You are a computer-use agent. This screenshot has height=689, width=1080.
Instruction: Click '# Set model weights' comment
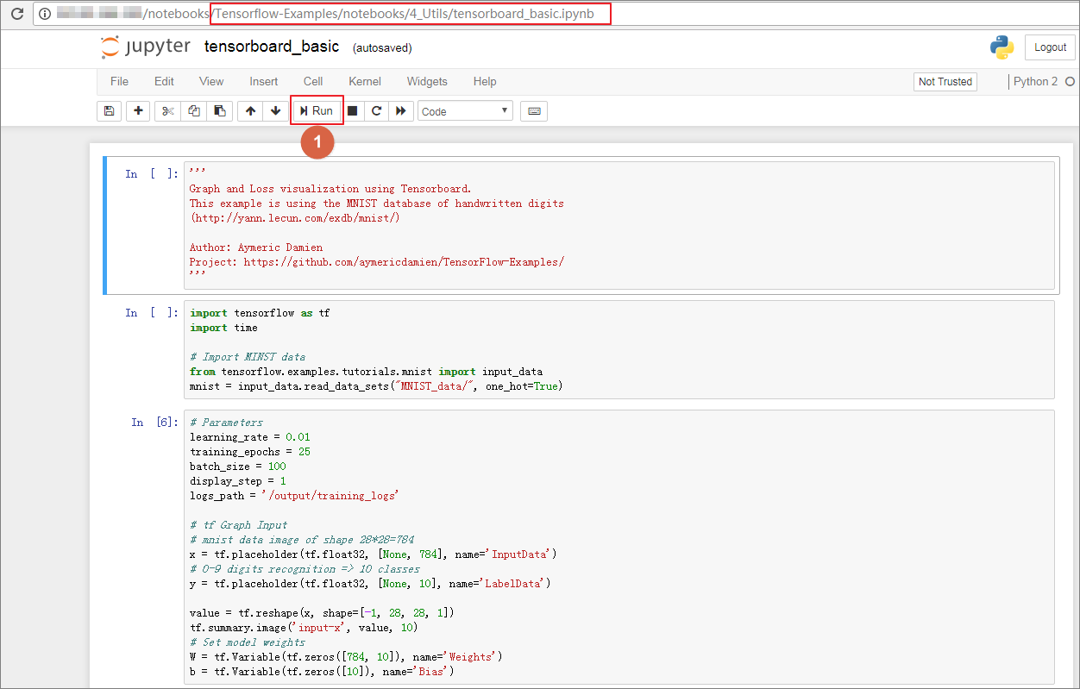tap(248, 642)
